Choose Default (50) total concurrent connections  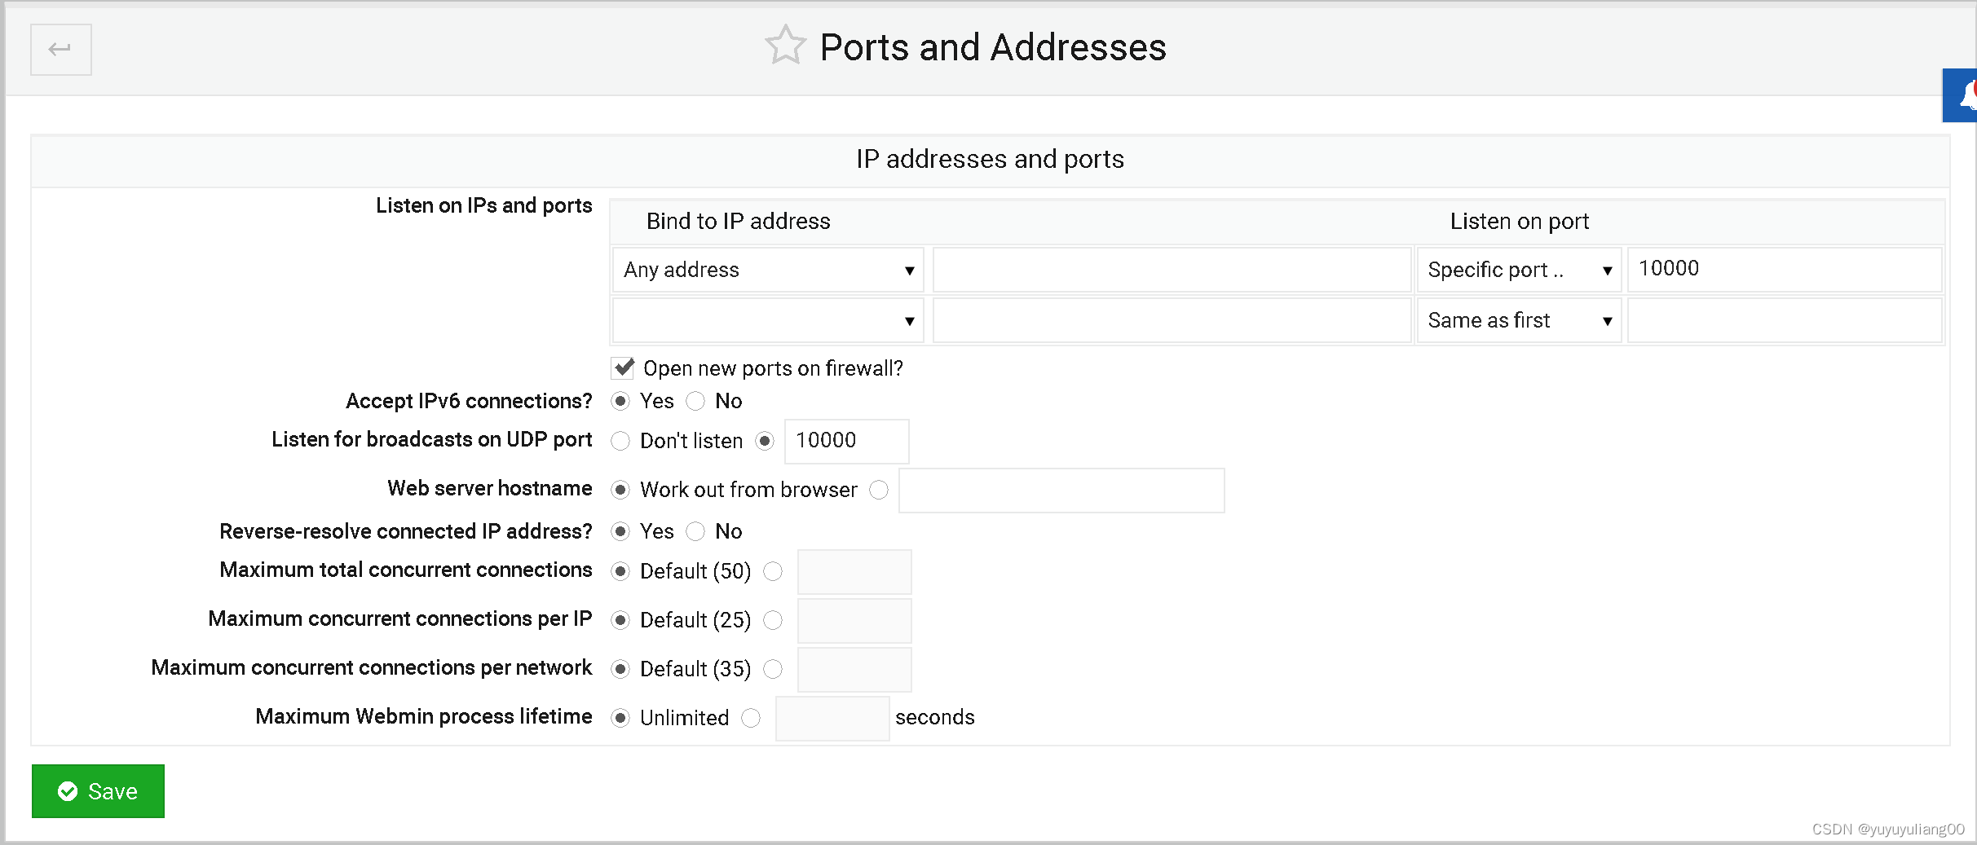tap(620, 571)
